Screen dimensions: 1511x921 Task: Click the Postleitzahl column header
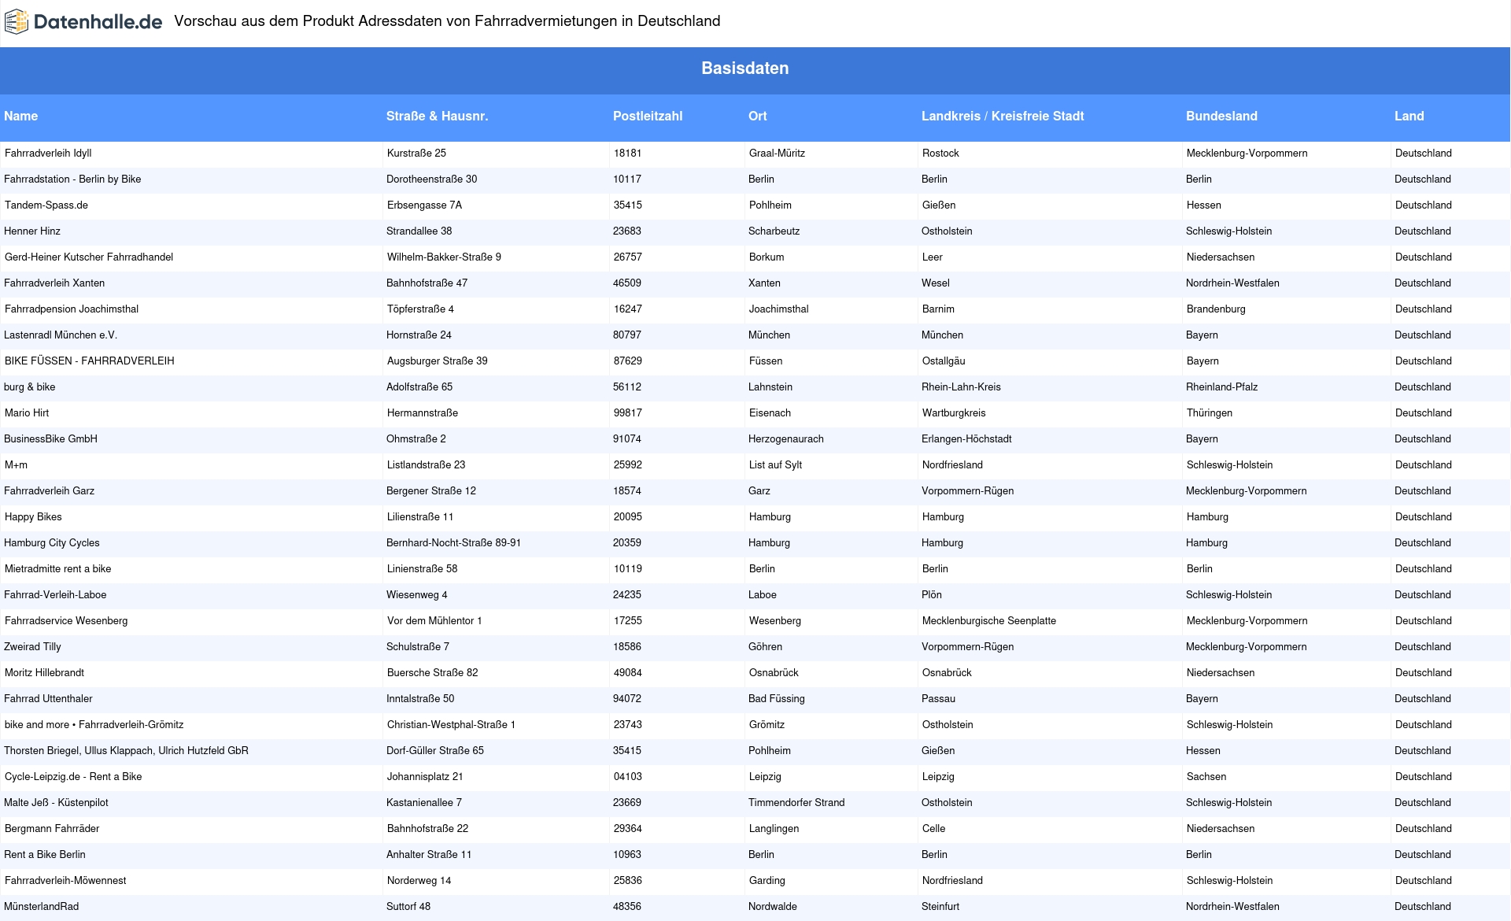click(648, 116)
